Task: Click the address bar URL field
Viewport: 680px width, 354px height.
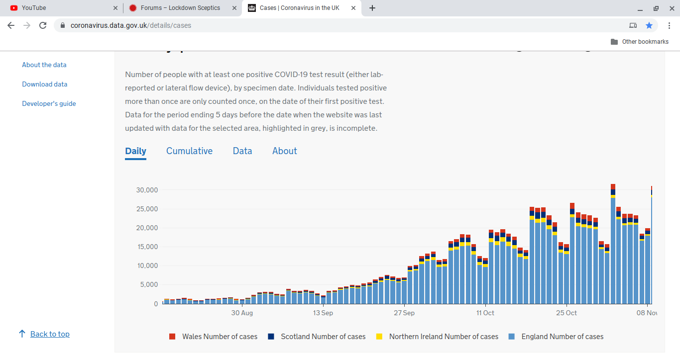Action: (299, 25)
